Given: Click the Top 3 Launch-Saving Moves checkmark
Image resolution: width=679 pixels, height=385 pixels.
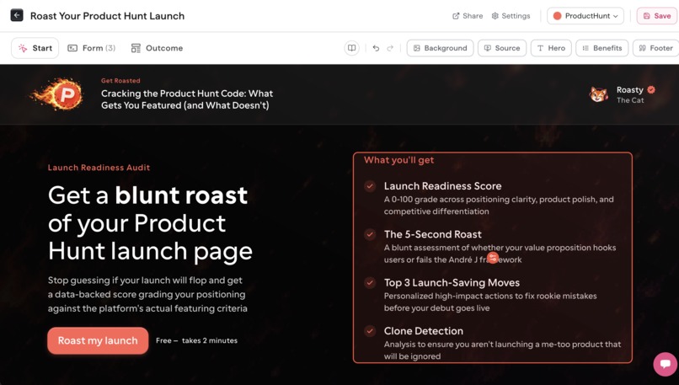Looking at the screenshot, I should click(x=369, y=283).
